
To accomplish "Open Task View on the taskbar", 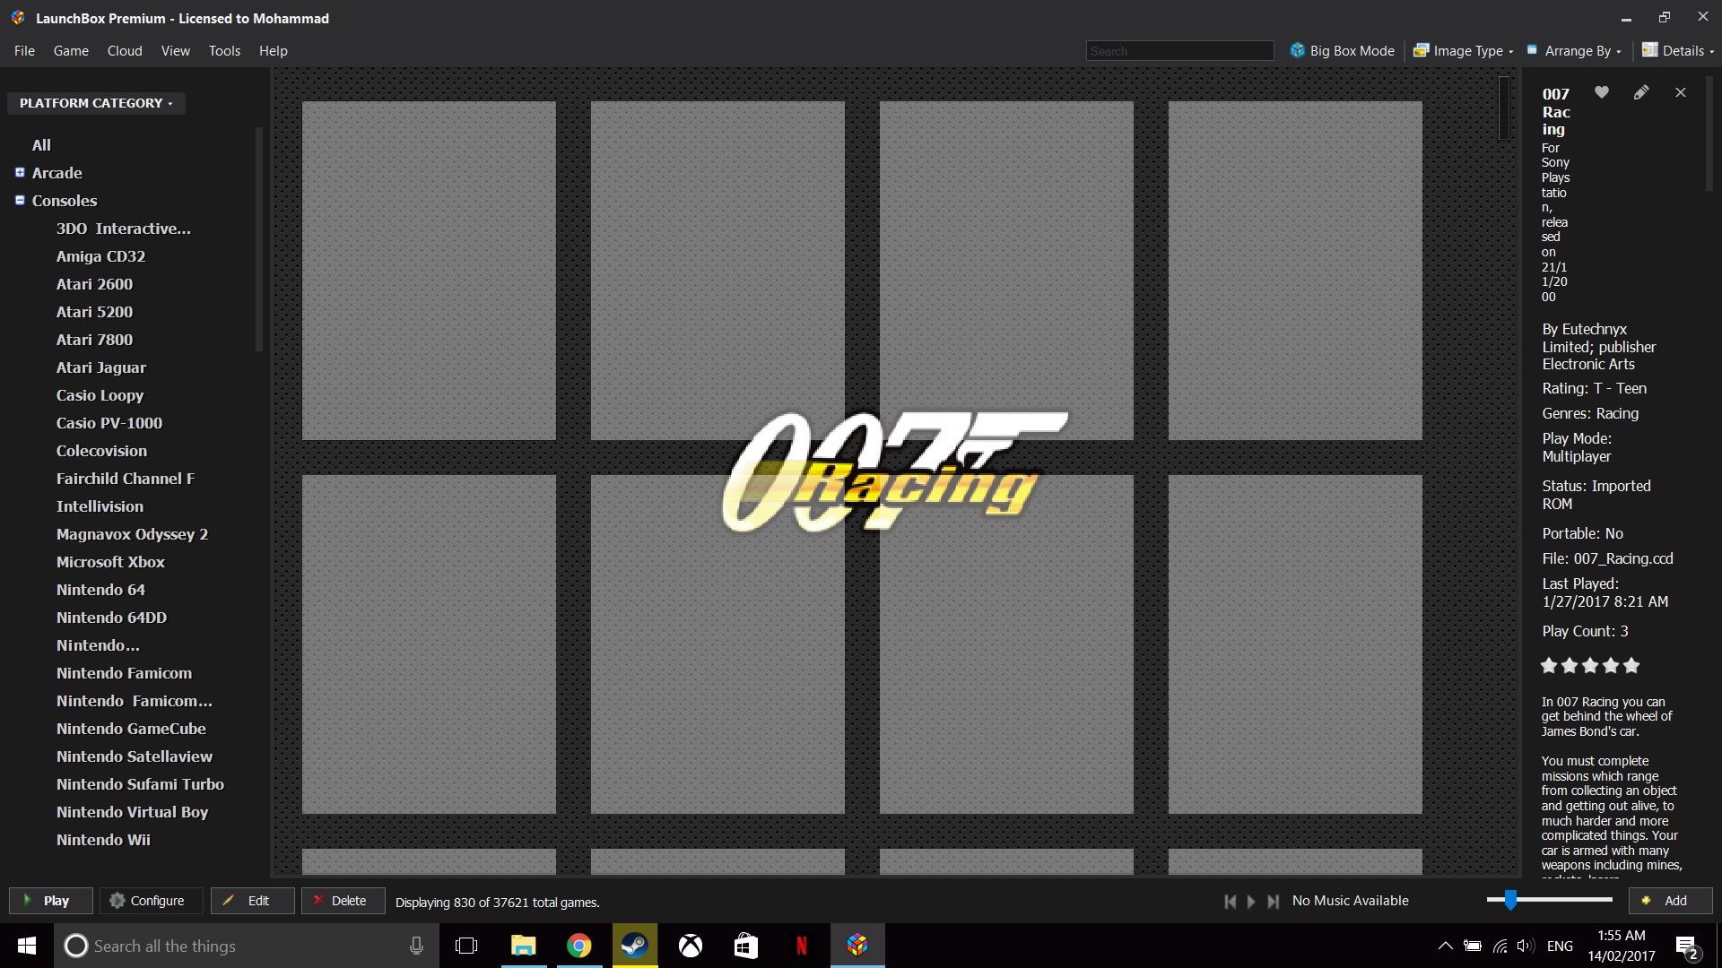I will 466,946.
